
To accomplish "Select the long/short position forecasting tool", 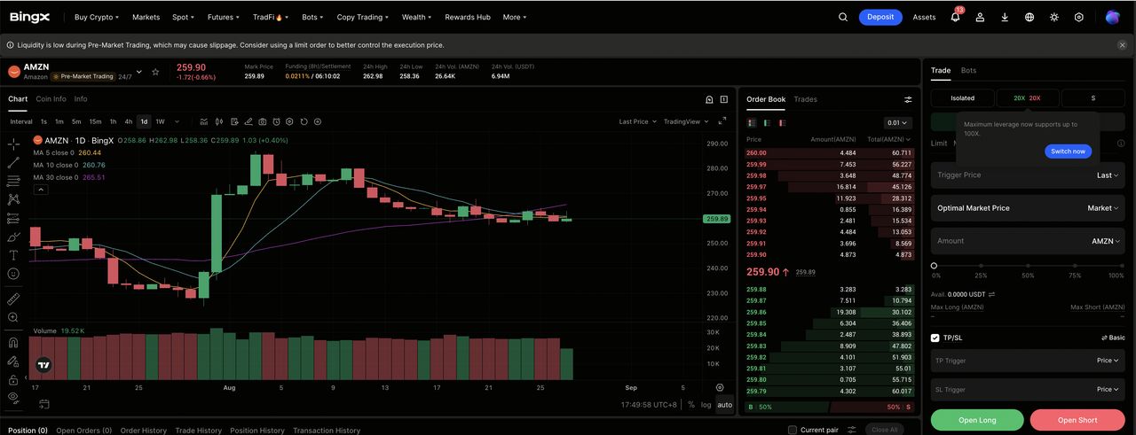I will (13, 218).
